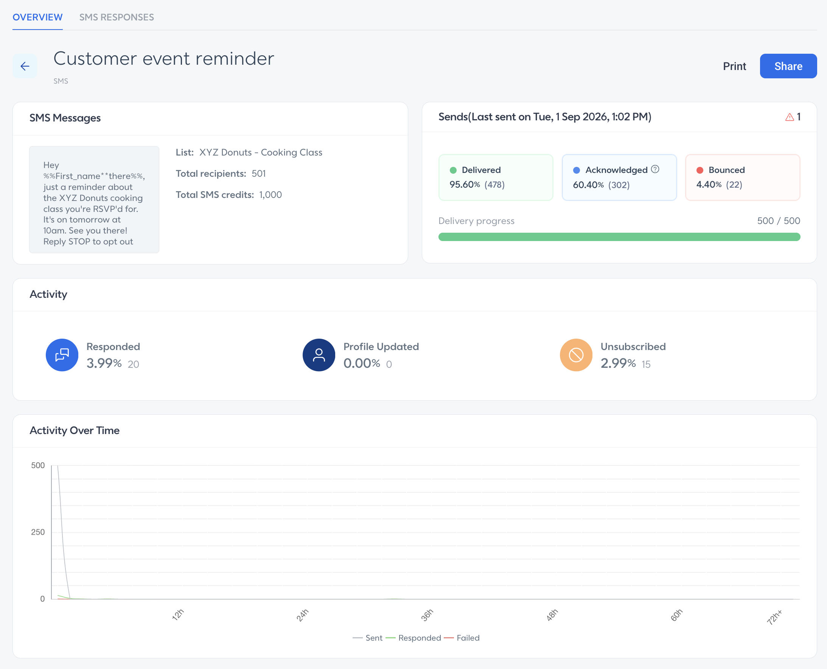Toggle the Sent series in chart legend
The height and width of the screenshot is (669, 827).
pyautogui.click(x=367, y=638)
